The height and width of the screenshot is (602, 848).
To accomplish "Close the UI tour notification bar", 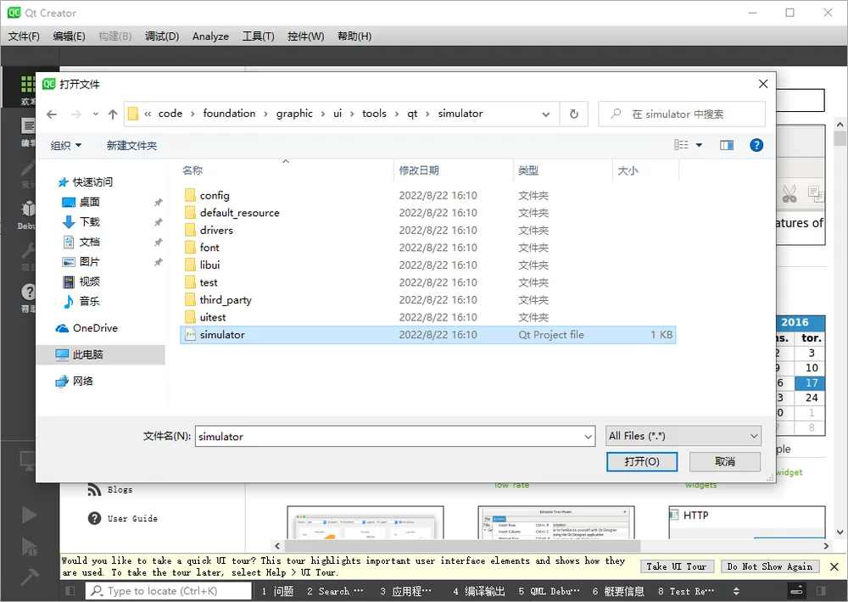I will click(x=834, y=566).
